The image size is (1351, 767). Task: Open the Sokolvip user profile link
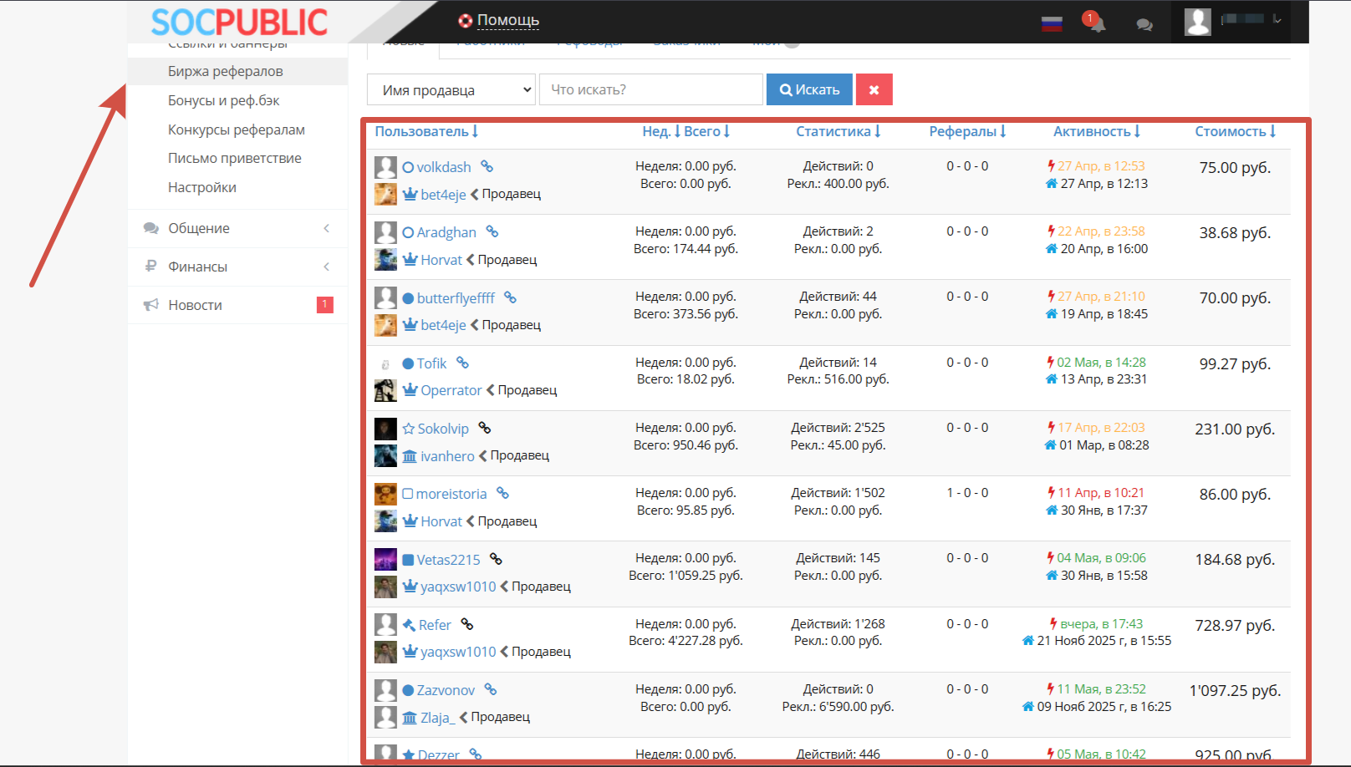tap(443, 429)
